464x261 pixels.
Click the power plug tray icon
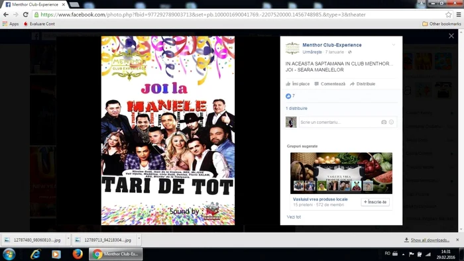point(420,254)
